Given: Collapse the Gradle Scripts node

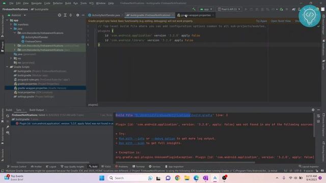Looking at the screenshot, I should coord(7,67).
